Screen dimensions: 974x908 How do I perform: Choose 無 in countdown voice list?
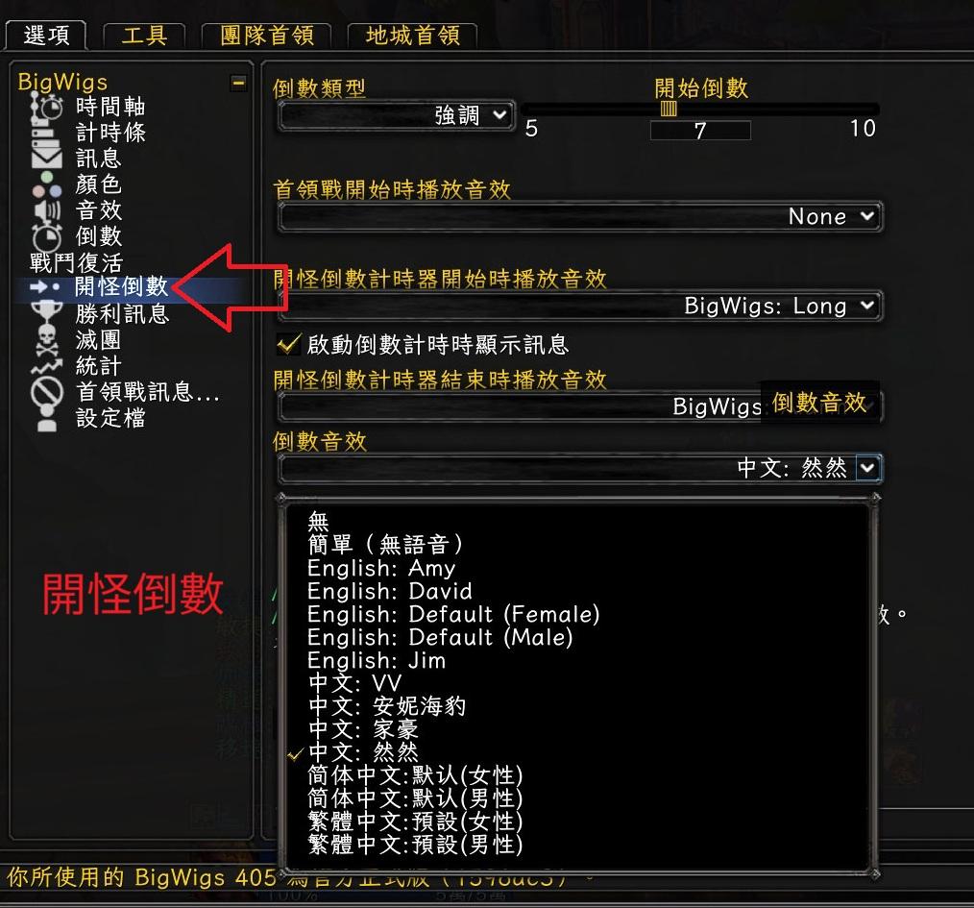pyautogui.click(x=318, y=521)
